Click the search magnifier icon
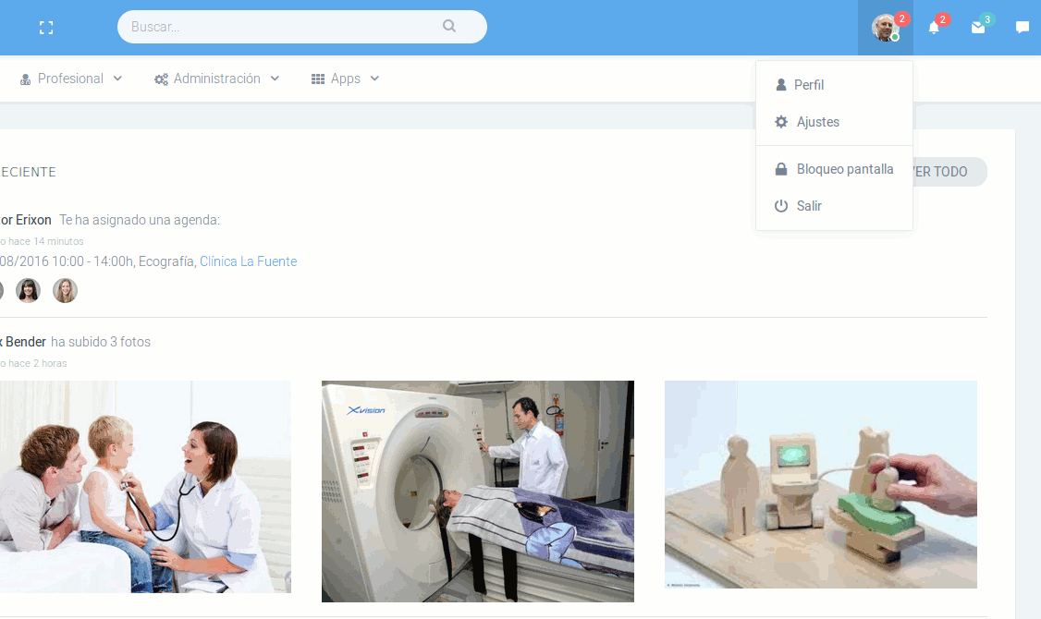This screenshot has width=1041, height=619. [x=449, y=27]
